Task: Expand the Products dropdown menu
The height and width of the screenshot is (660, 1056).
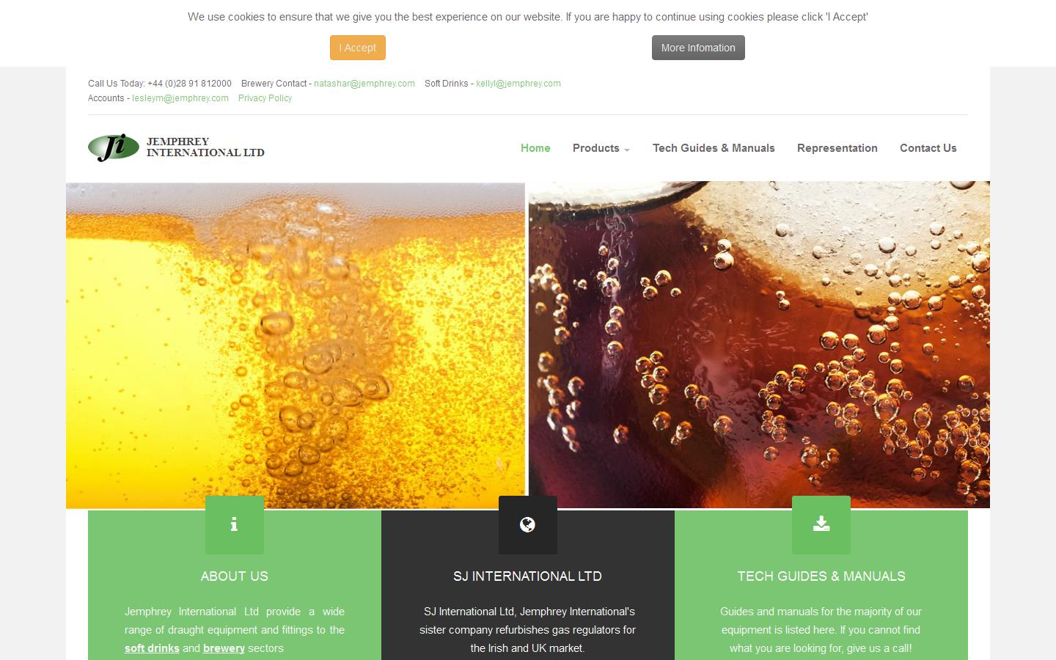Action: [x=600, y=148]
